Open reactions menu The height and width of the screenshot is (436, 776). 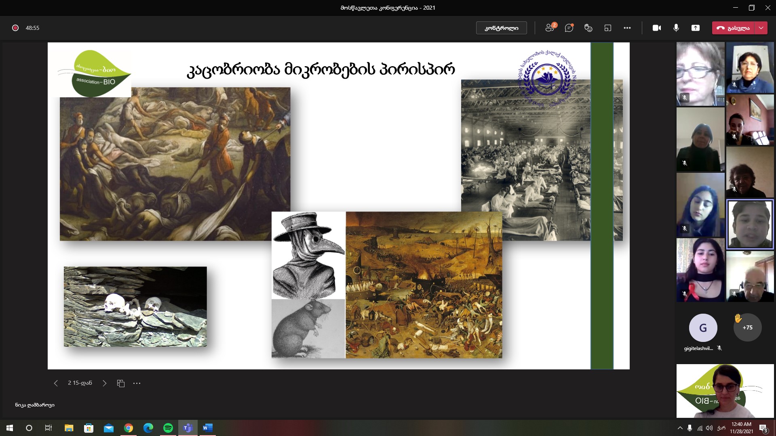[x=588, y=28]
